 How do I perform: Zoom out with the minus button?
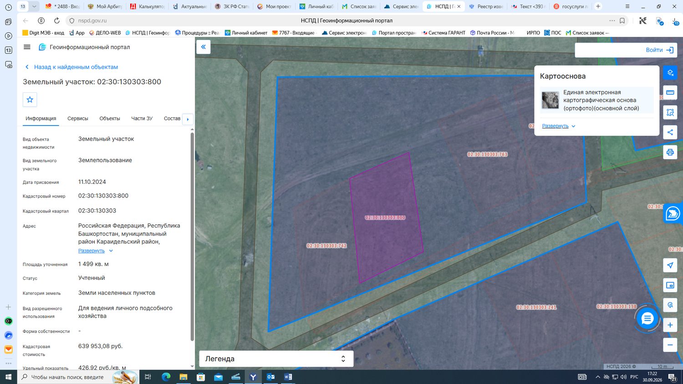(x=670, y=345)
